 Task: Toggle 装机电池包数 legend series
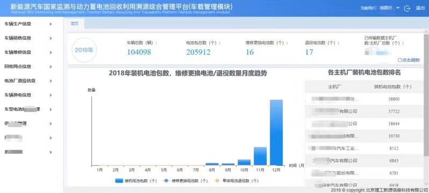(136, 181)
